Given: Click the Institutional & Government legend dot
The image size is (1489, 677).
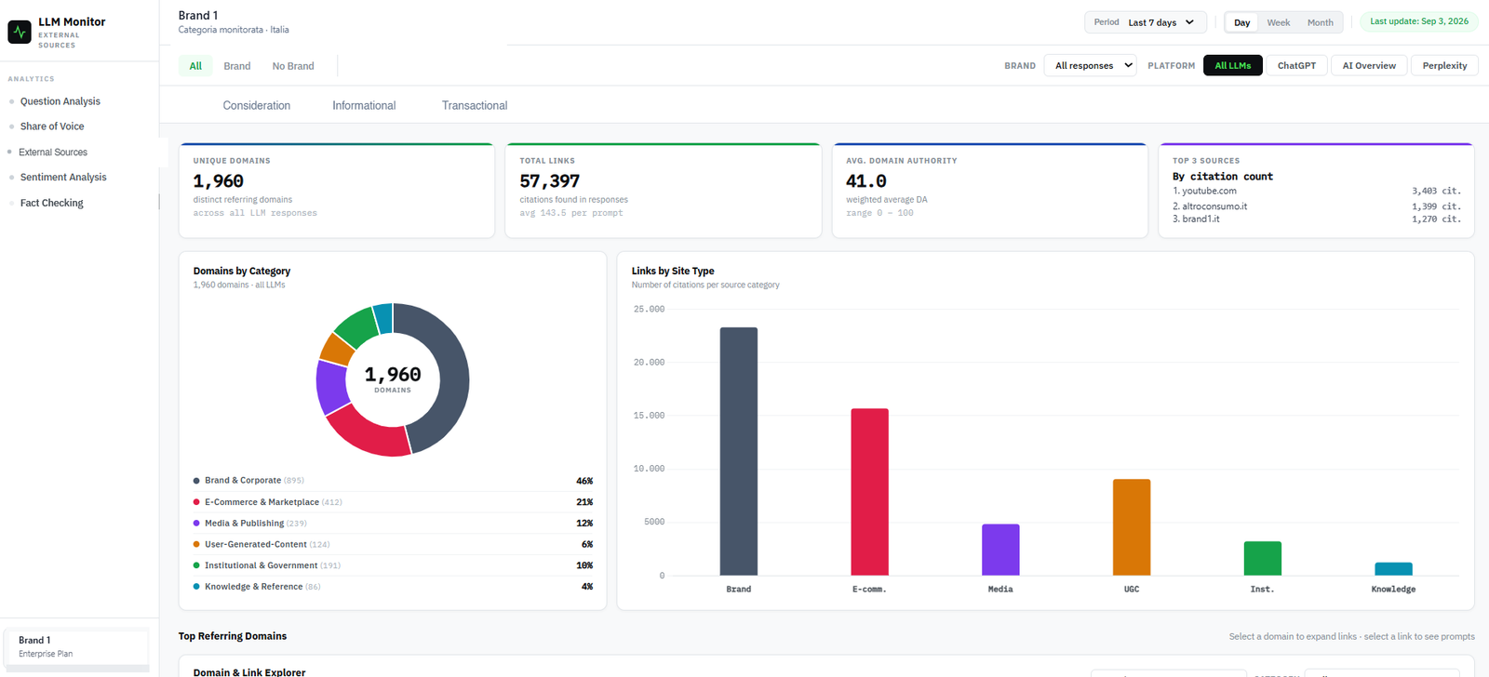Looking at the screenshot, I should [196, 565].
